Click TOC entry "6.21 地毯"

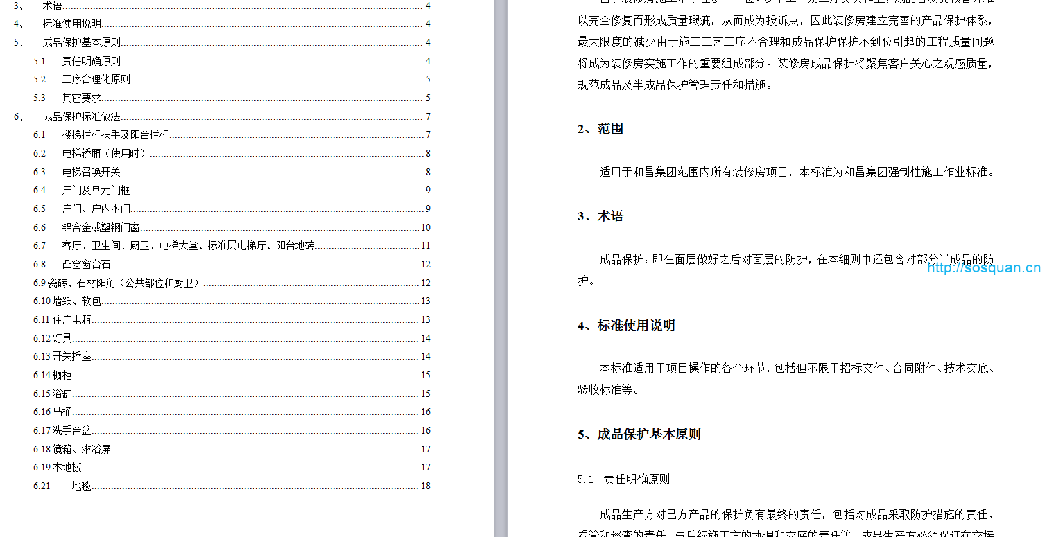point(81,486)
